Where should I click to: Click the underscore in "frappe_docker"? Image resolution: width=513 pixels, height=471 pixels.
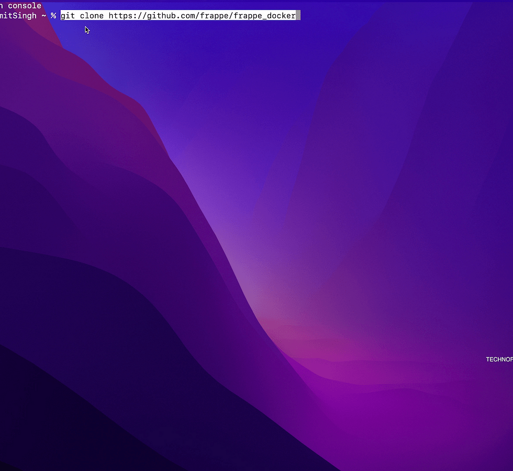coord(264,16)
